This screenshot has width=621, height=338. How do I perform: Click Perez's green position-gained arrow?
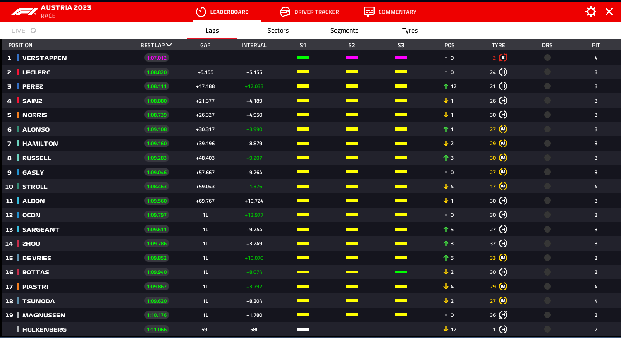point(446,86)
